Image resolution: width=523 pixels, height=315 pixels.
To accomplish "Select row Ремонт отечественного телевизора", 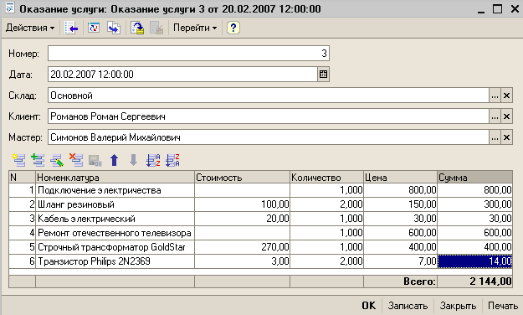I will point(260,233).
